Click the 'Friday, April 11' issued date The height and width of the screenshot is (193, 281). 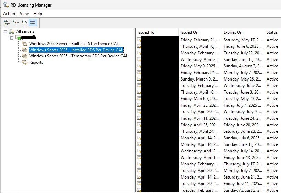(x=199, y=118)
